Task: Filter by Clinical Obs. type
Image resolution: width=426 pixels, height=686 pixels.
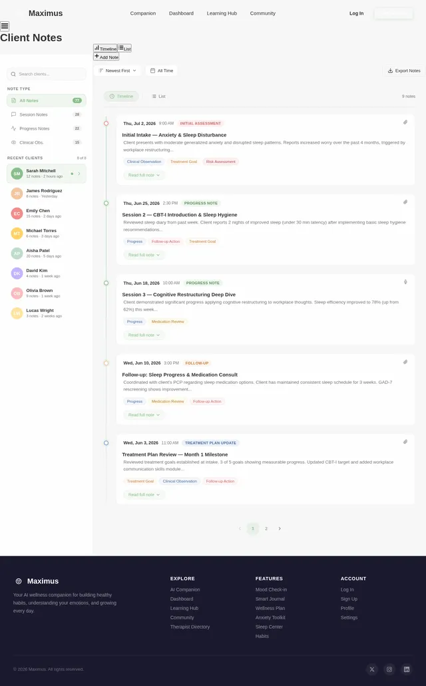Action: pyautogui.click(x=47, y=142)
